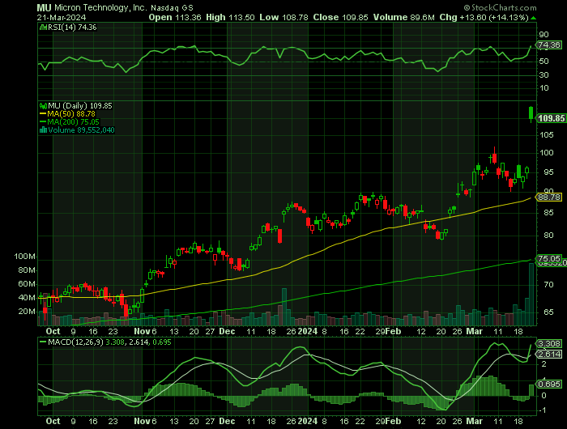Click the 20M volume axis label
The width and height of the screenshot is (567, 429).
pos(27,312)
